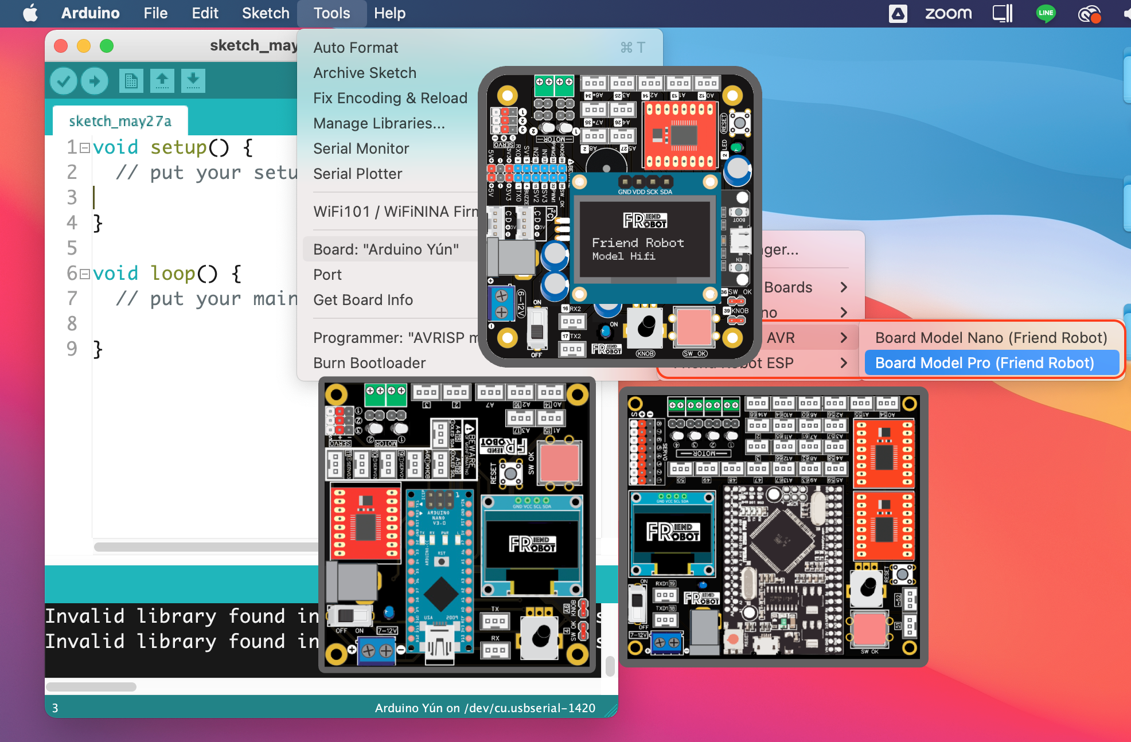Click the console horizontal scrollbar
The height and width of the screenshot is (742, 1131).
91,687
